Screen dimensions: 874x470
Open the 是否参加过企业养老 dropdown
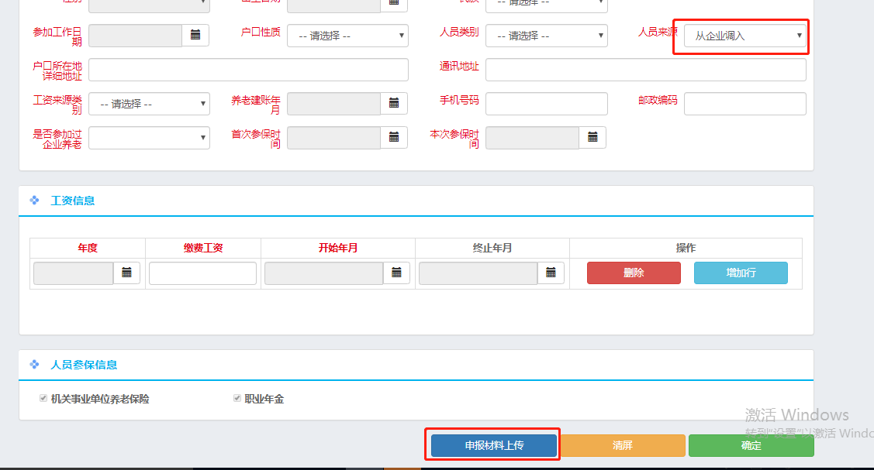coord(149,138)
